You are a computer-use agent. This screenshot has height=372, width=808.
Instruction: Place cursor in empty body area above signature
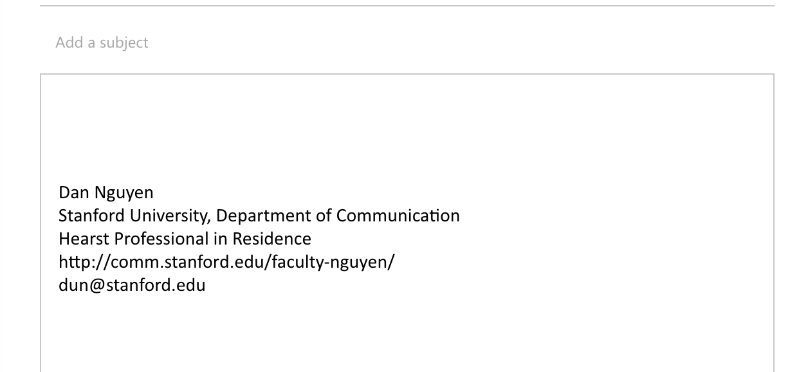[407, 129]
